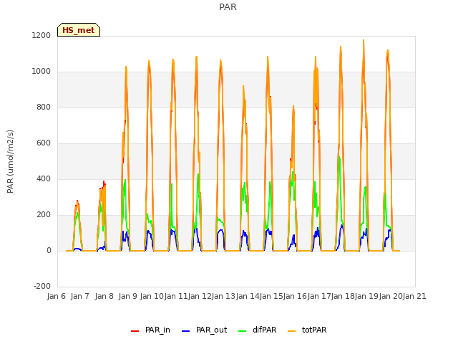Click the green difPAR legend swatch
458x344 pixels.
[x=242, y=331]
